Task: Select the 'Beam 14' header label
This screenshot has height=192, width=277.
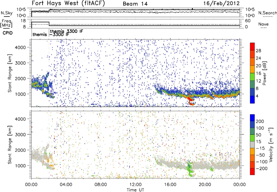Action: coord(135,4)
